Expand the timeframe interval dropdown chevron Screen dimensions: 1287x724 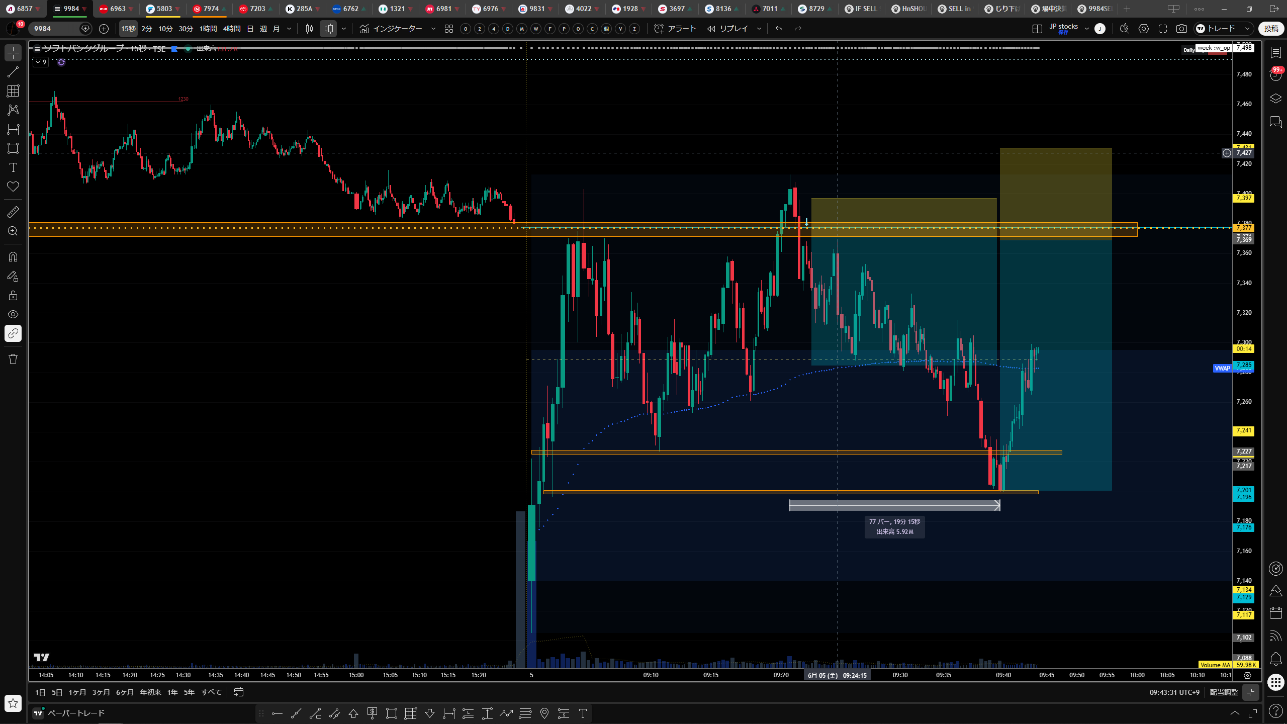click(x=289, y=29)
